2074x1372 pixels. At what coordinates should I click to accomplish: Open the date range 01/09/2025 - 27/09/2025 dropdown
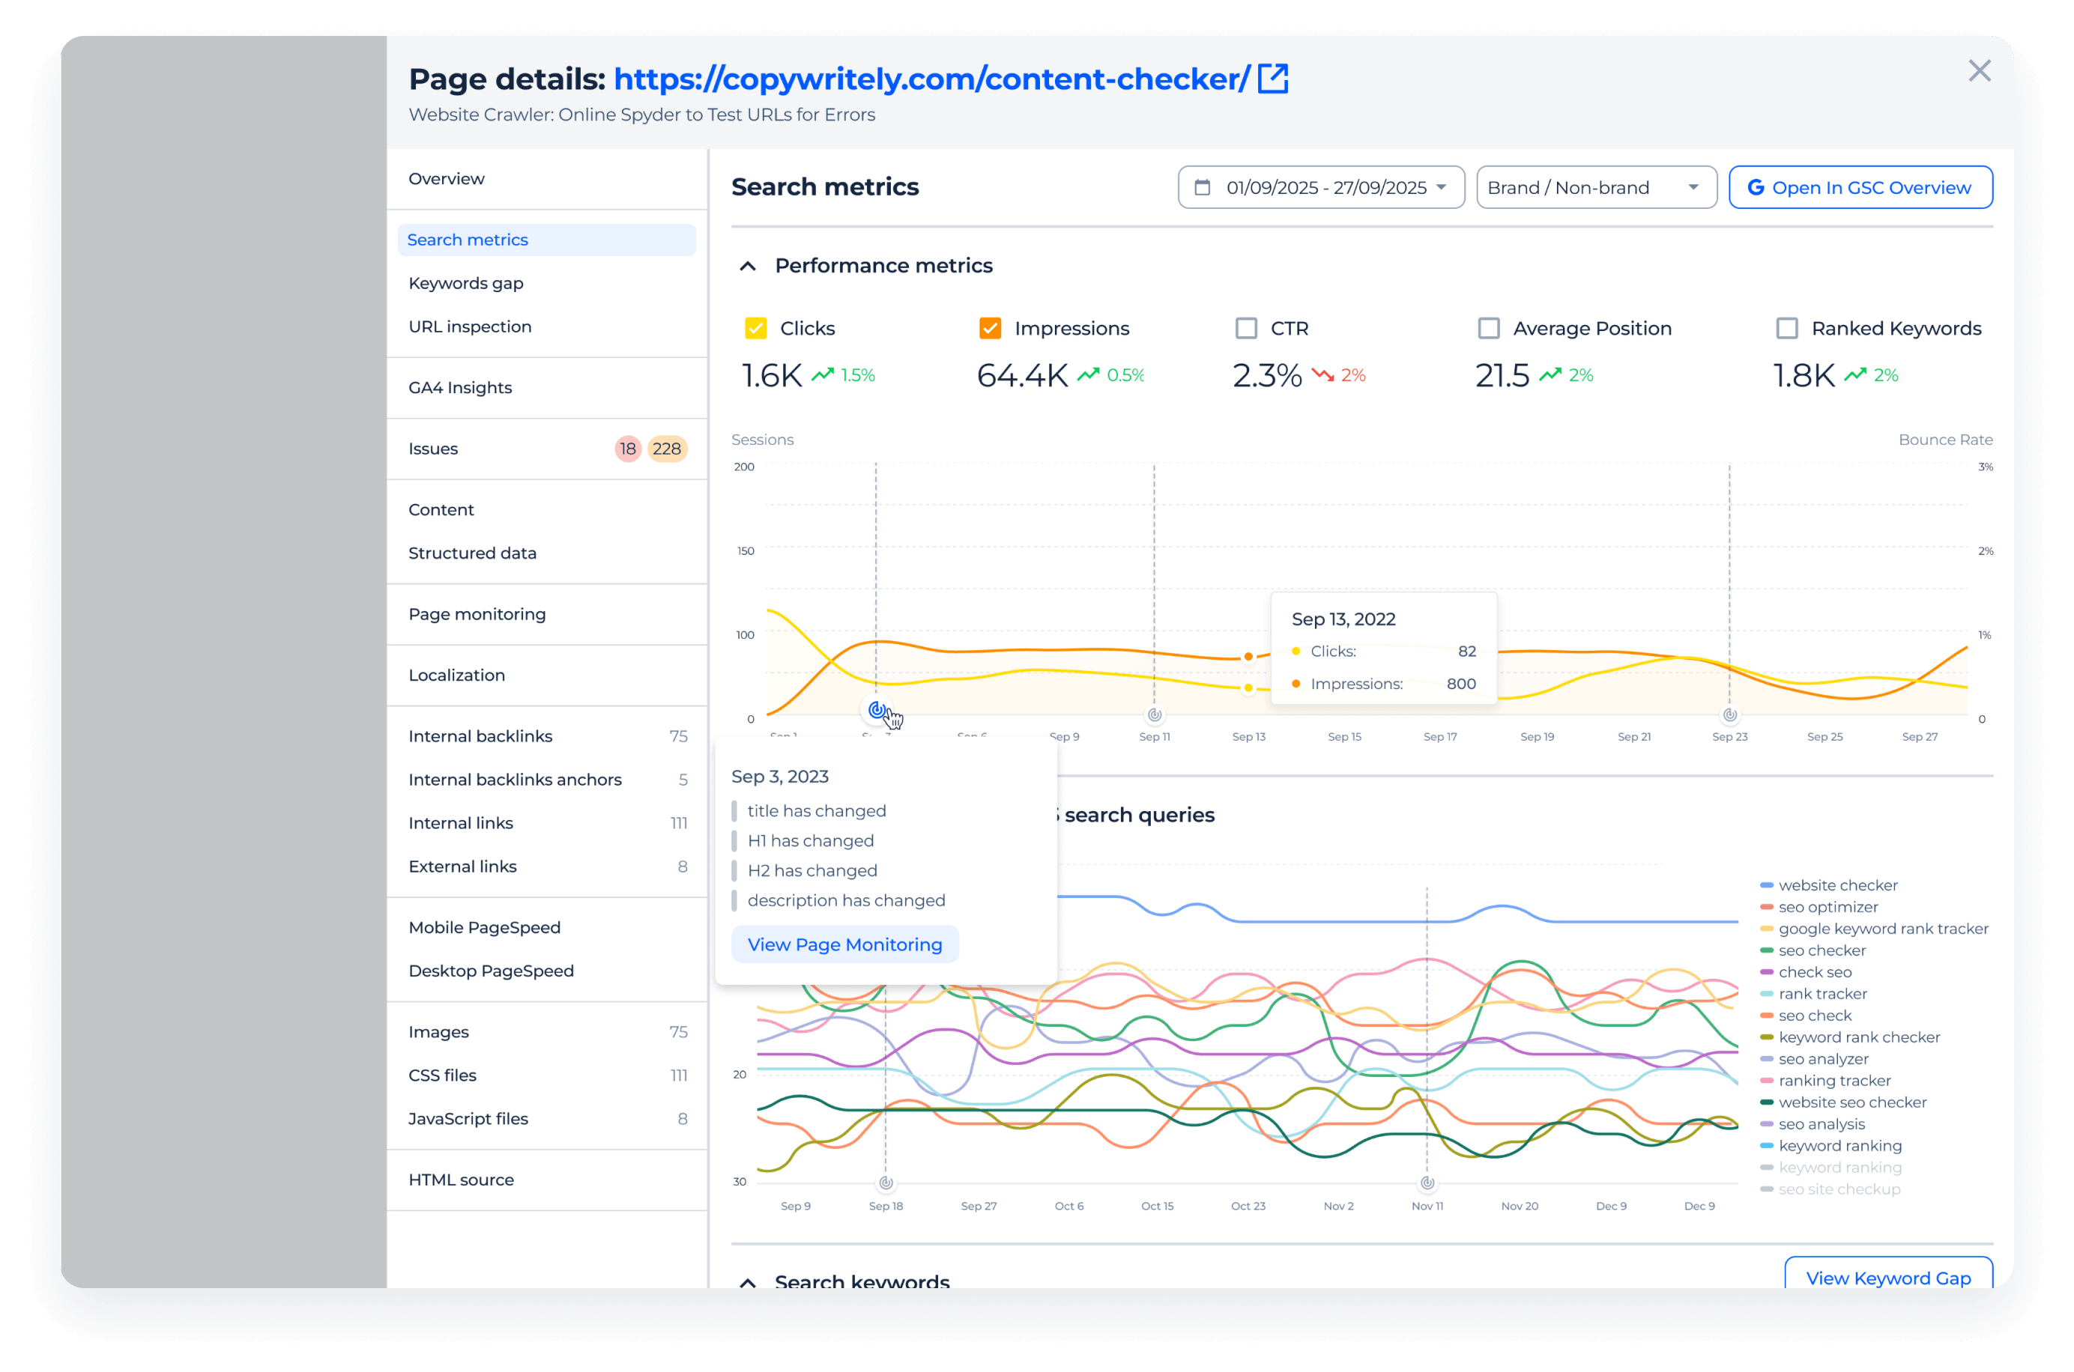[1320, 187]
